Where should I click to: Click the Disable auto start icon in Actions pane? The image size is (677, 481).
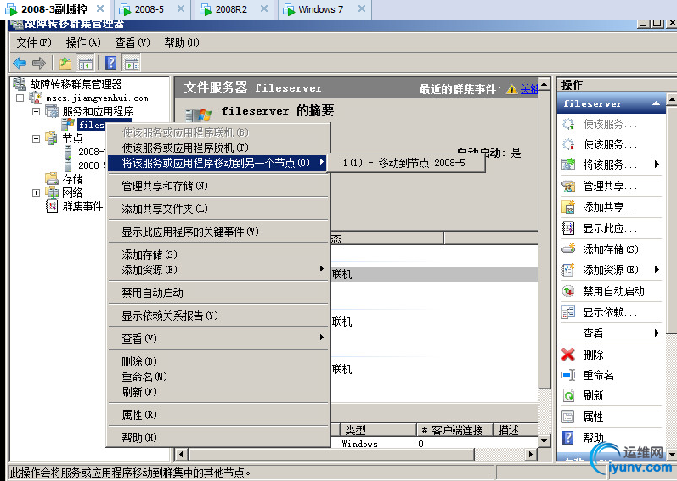point(568,291)
